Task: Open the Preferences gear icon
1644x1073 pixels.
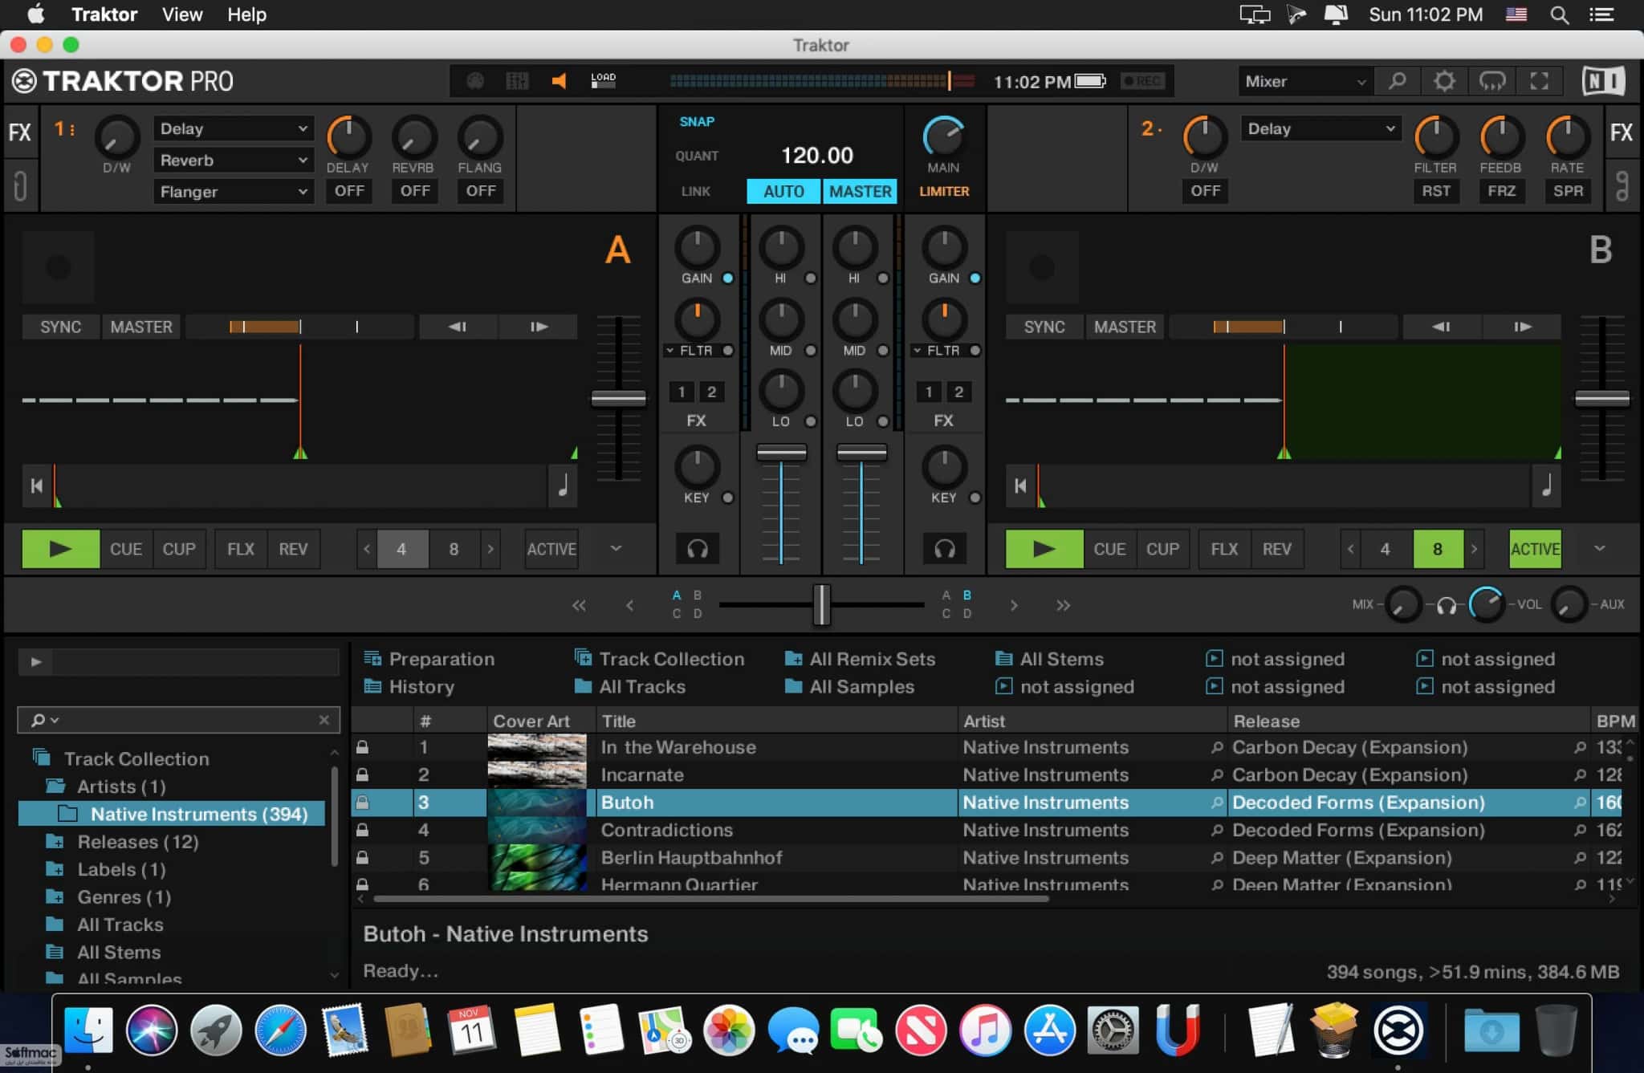Action: [1444, 81]
